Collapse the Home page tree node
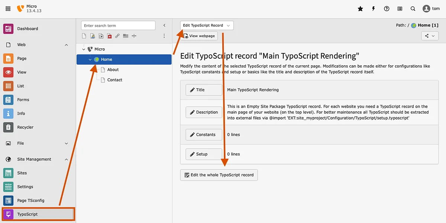446x223 pixels. 90,59
